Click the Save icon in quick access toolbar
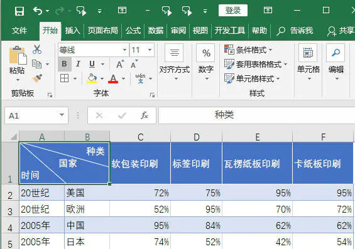This screenshot has height=249, width=355. [19, 11]
